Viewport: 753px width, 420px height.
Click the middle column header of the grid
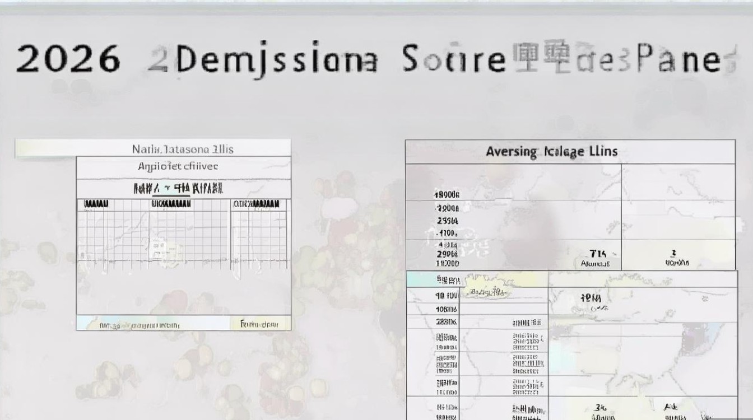click(171, 204)
